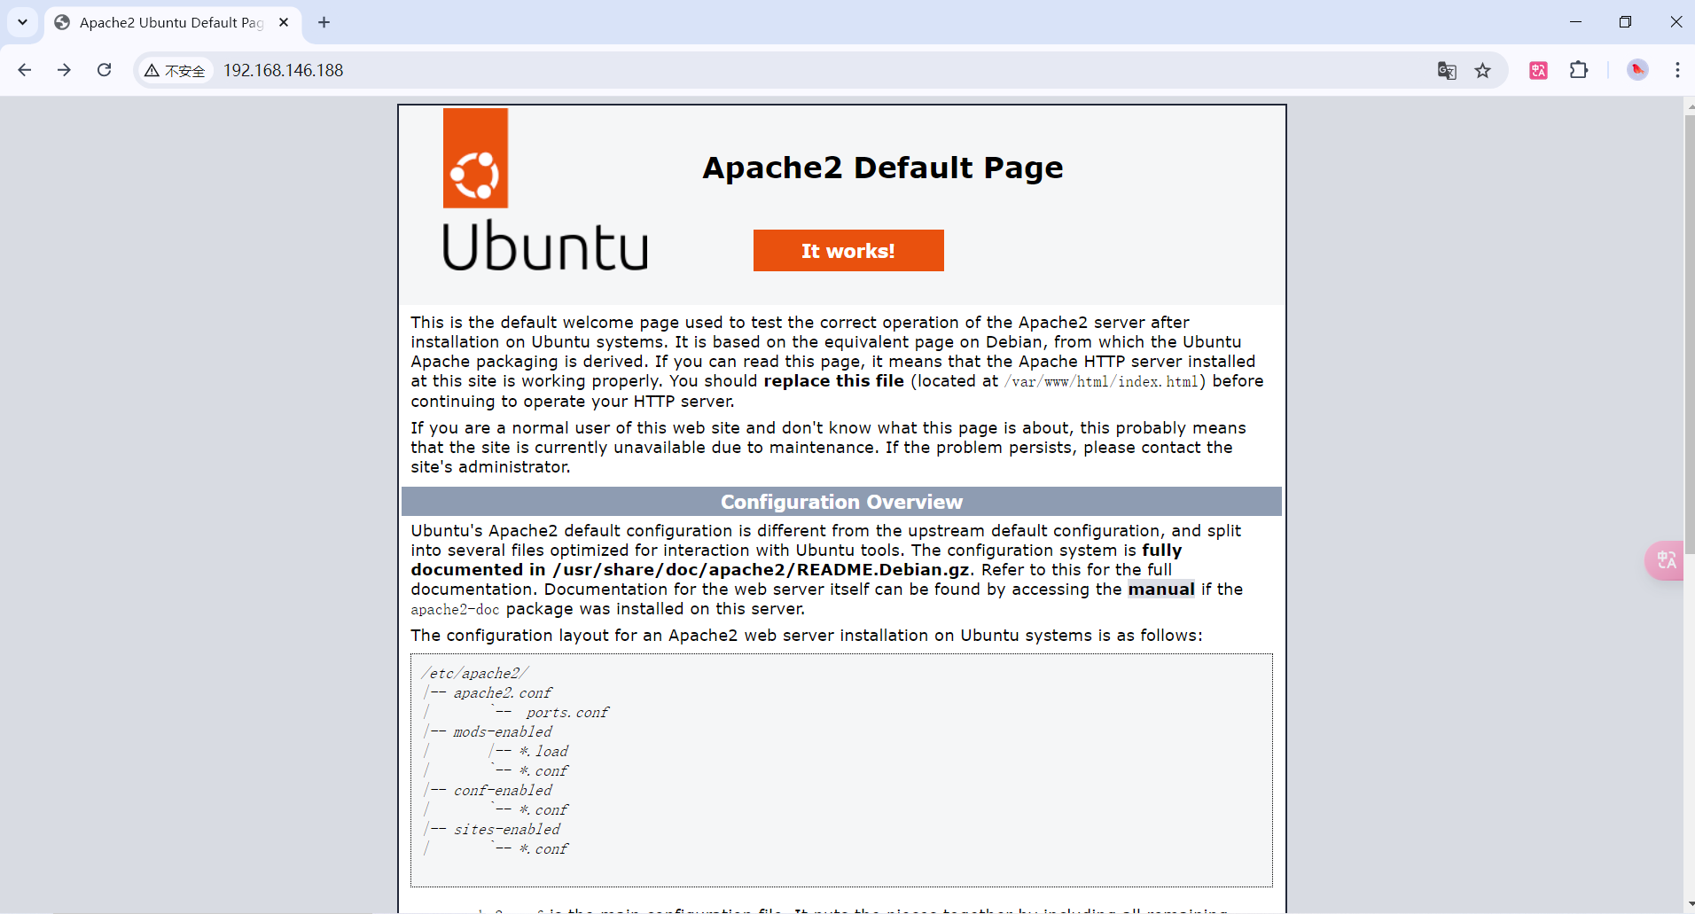Click the floating translate bubble on right edge
Image resolution: width=1695 pixels, height=914 pixels.
tap(1666, 560)
